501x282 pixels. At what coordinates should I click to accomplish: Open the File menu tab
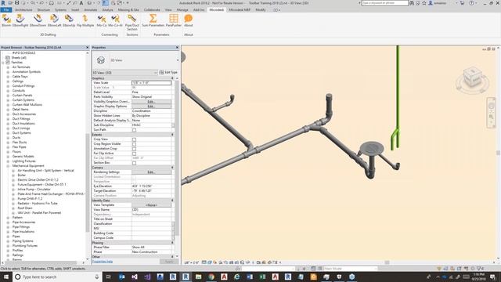(6, 10)
